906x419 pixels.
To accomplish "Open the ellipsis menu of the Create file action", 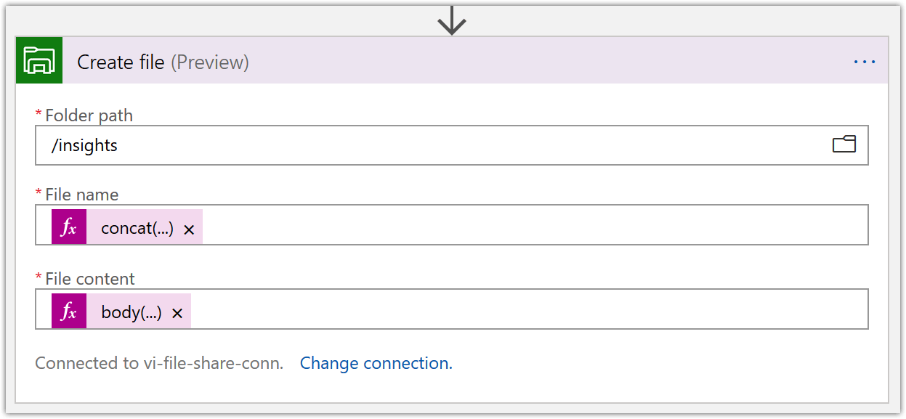I will [x=864, y=61].
